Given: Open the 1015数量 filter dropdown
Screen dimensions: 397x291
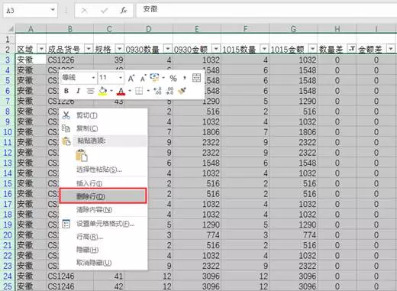Looking at the screenshot, I should click(x=264, y=48).
